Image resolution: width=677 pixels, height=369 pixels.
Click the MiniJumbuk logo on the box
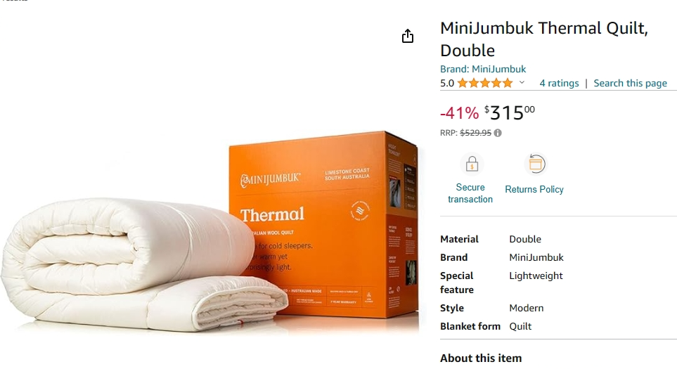click(270, 179)
